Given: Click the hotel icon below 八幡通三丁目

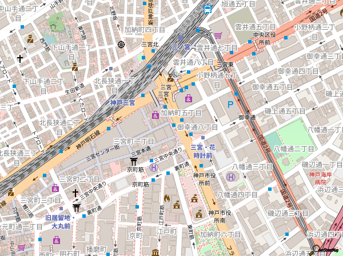Looking at the screenshot, I should point(231,177).
